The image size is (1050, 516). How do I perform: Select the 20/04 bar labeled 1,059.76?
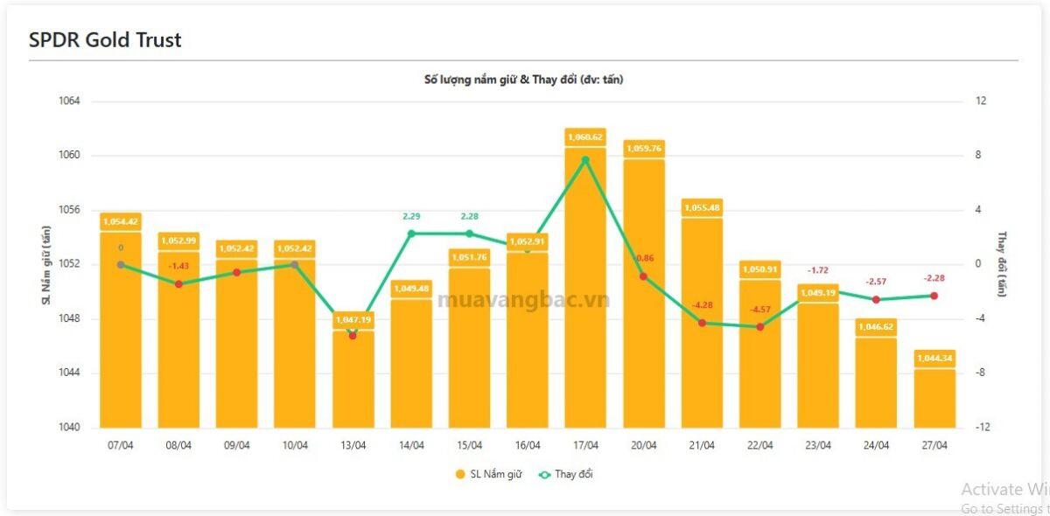[x=644, y=284]
